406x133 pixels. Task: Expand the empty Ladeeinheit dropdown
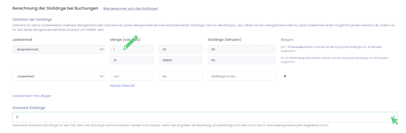tap(59, 76)
